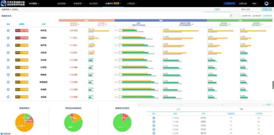Click rank 4 badge in 河东区 ranking row
This screenshot has height=135, width=274.
(x=8, y=53)
